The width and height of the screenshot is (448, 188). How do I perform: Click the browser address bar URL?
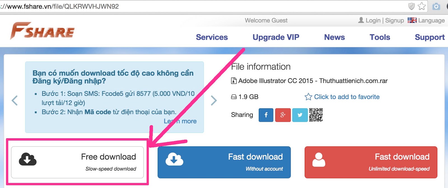coord(59,6)
